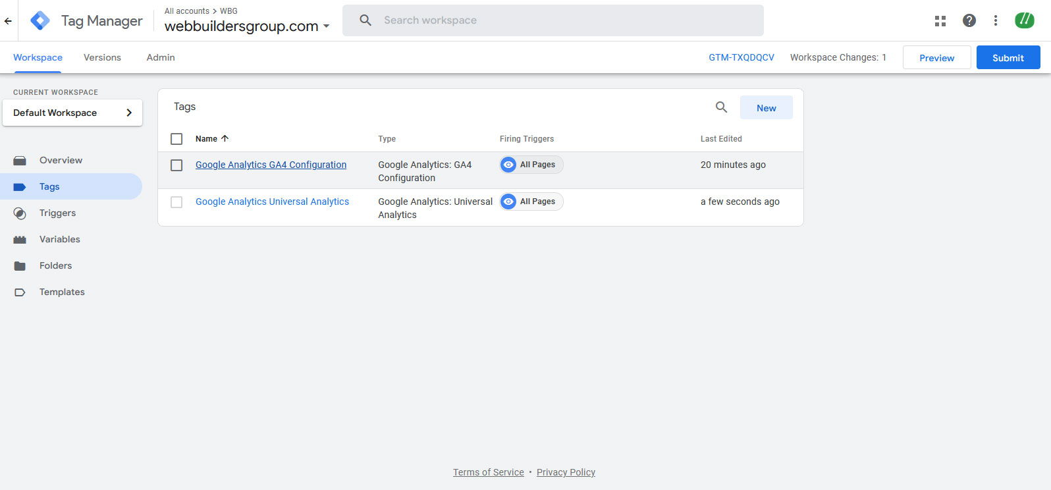The height and width of the screenshot is (490, 1051).
Task: Click the GTM-TXQDQCV container ID
Action: (x=741, y=57)
